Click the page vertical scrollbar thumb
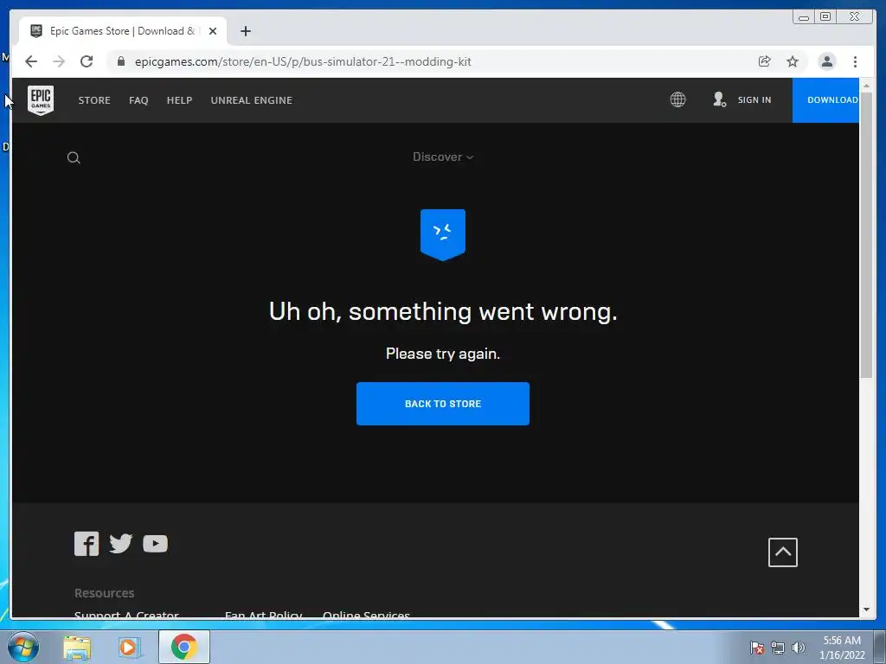Viewport: 886px width, 664px height. (866, 234)
